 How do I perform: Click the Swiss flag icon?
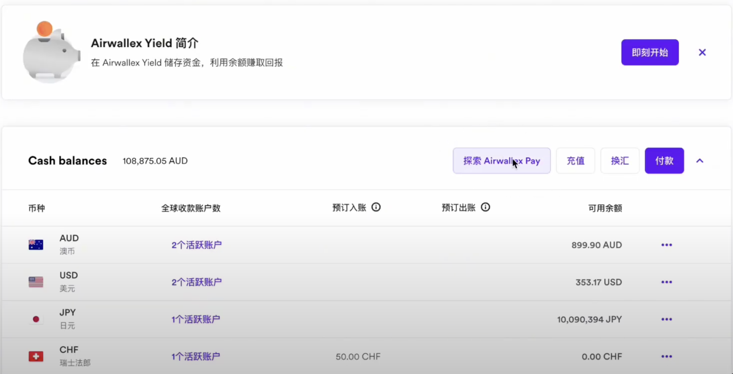point(36,356)
